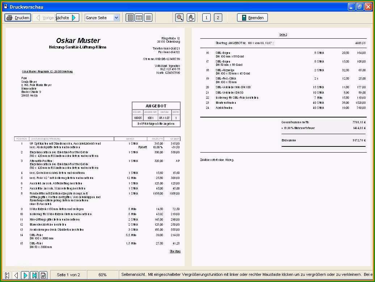Image resolution: width=375 pixels, height=282 pixels.
Task: Click the second page preview thumbnail
Action: click(x=281, y=147)
